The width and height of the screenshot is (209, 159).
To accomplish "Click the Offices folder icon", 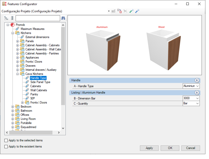I will 17,115.
